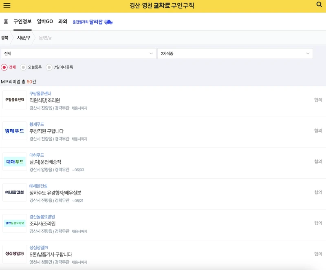Click the 쿠팡물류센터 company logo
The image size is (326, 270).
tap(15, 100)
